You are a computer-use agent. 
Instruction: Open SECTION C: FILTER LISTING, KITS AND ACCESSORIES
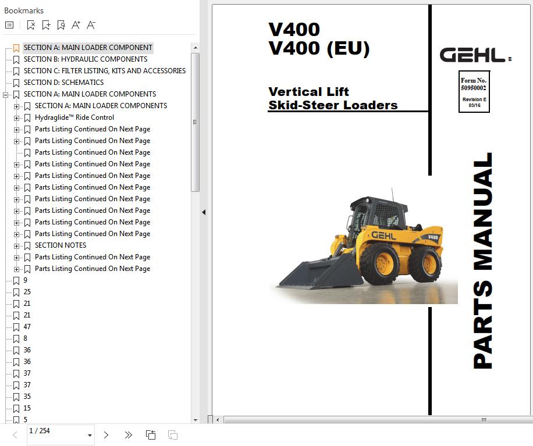pos(105,71)
